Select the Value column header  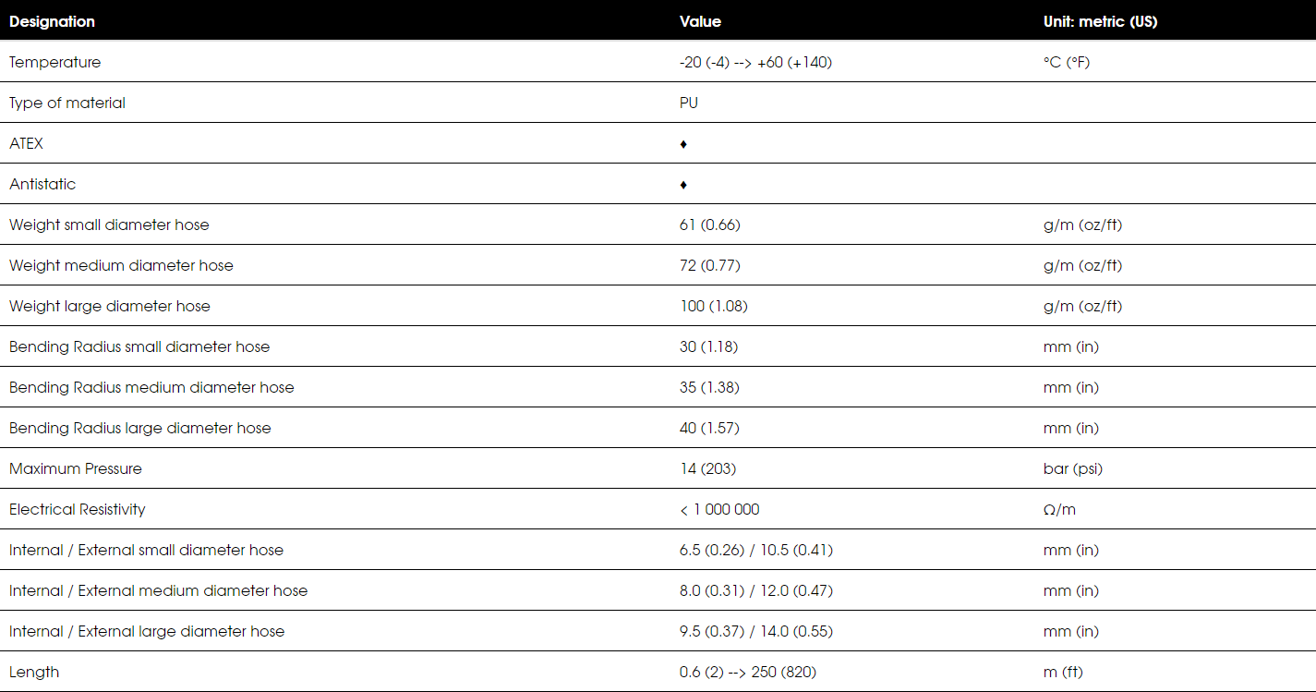pyautogui.click(x=700, y=21)
